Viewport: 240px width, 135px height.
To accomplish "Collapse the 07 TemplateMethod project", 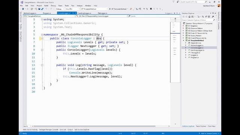I will pos(183,40).
